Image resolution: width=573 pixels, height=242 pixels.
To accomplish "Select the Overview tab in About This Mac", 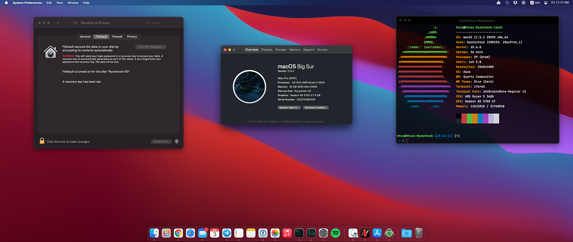I will pos(252,50).
